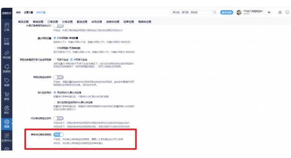The width and height of the screenshot is (291, 158).
Task: Switch to the 商品设置 tab
Action: click(23, 22)
